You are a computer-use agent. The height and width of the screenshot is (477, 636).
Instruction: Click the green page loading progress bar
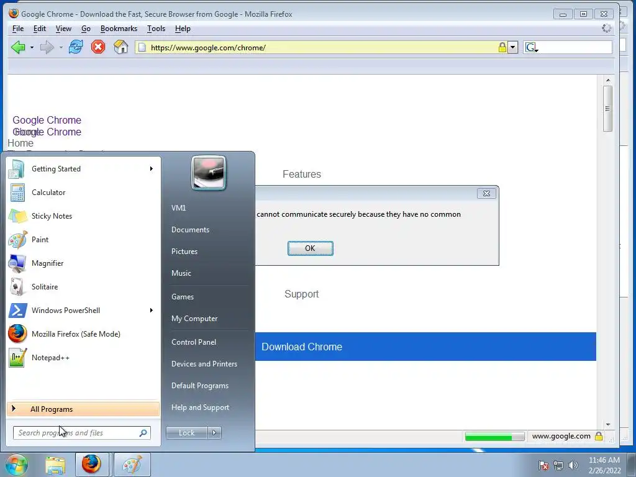point(494,437)
